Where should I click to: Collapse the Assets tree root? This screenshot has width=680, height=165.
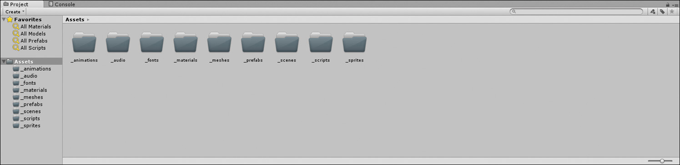tap(4, 61)
